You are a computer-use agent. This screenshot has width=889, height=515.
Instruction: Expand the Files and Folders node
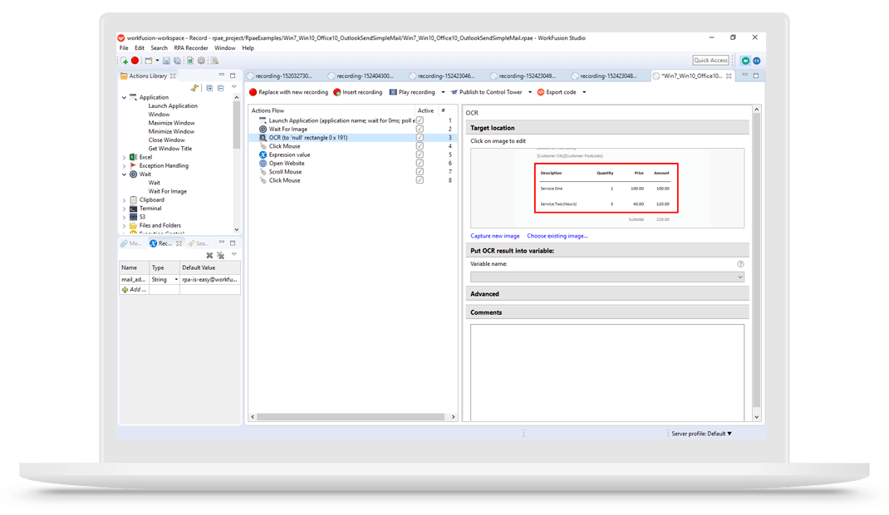(x=124, y=225)
